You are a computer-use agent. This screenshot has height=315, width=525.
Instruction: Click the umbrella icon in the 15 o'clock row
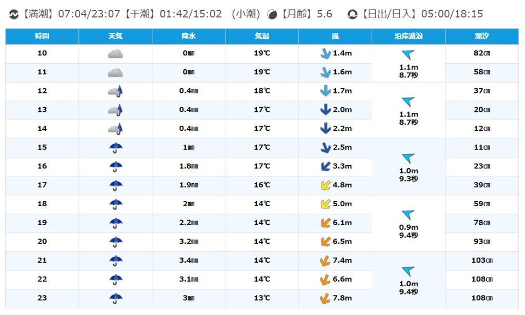pyautogui.click(x=116, y=148)
